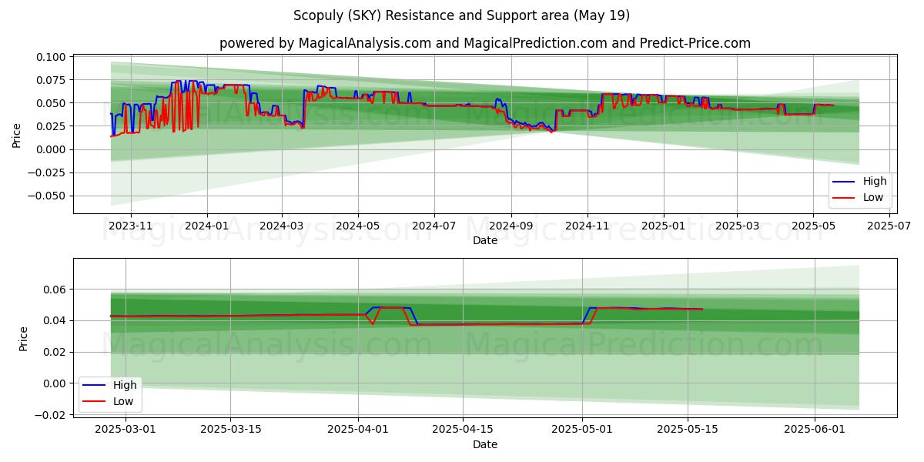Click the top chart date tick '2024-05'
The height and width of the screenshot is (462, 924).
358,226
